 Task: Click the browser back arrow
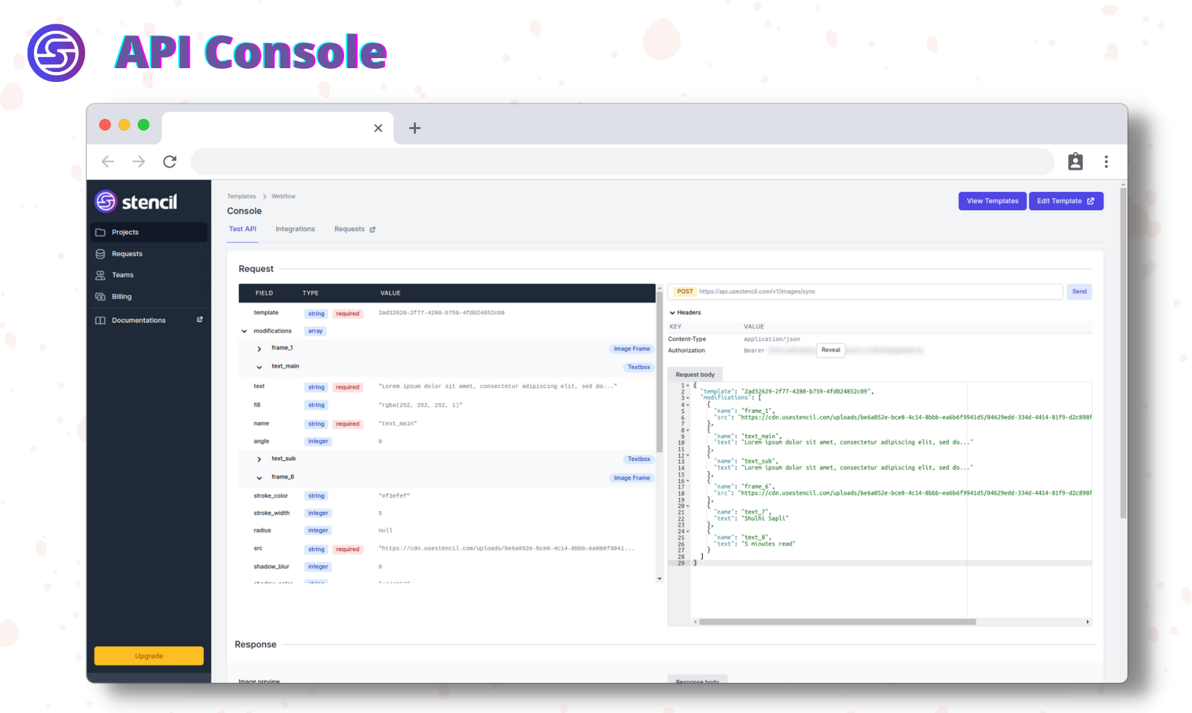[x=108, y=162]
